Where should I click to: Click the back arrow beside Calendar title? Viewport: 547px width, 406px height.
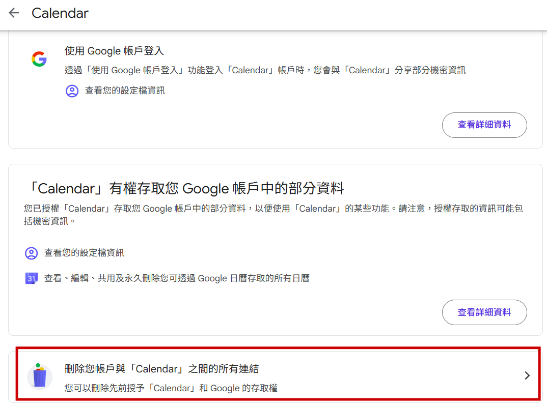tap(14, 13)
